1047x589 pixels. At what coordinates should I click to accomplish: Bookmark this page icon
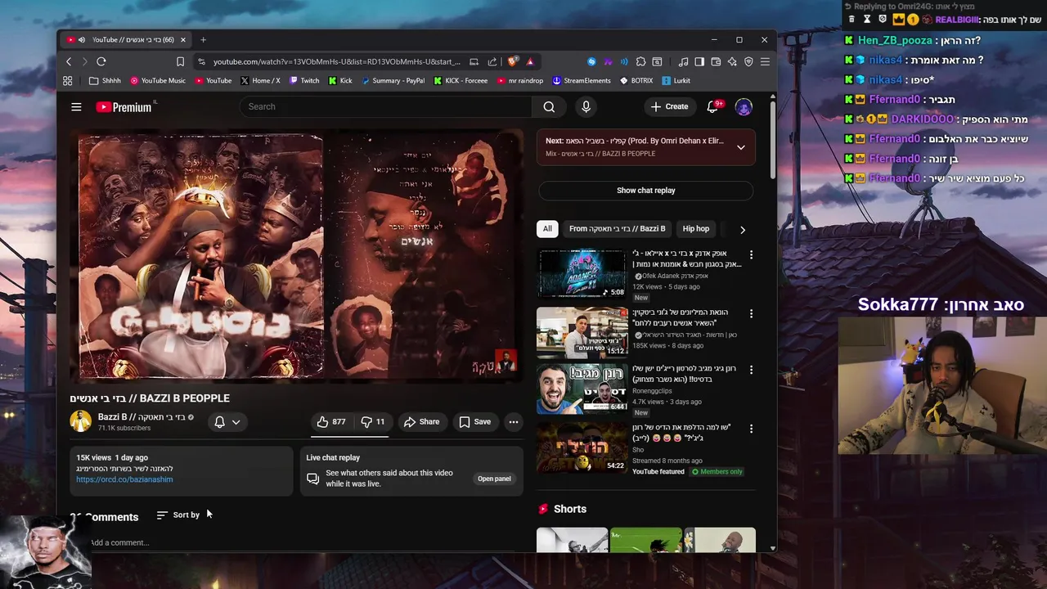tap(180, 61)
